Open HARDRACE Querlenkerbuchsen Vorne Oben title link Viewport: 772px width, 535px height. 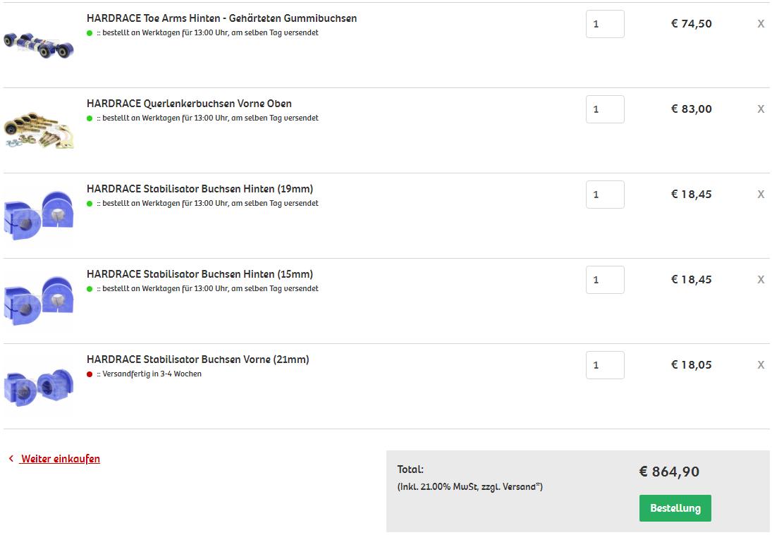click(189, 104)
